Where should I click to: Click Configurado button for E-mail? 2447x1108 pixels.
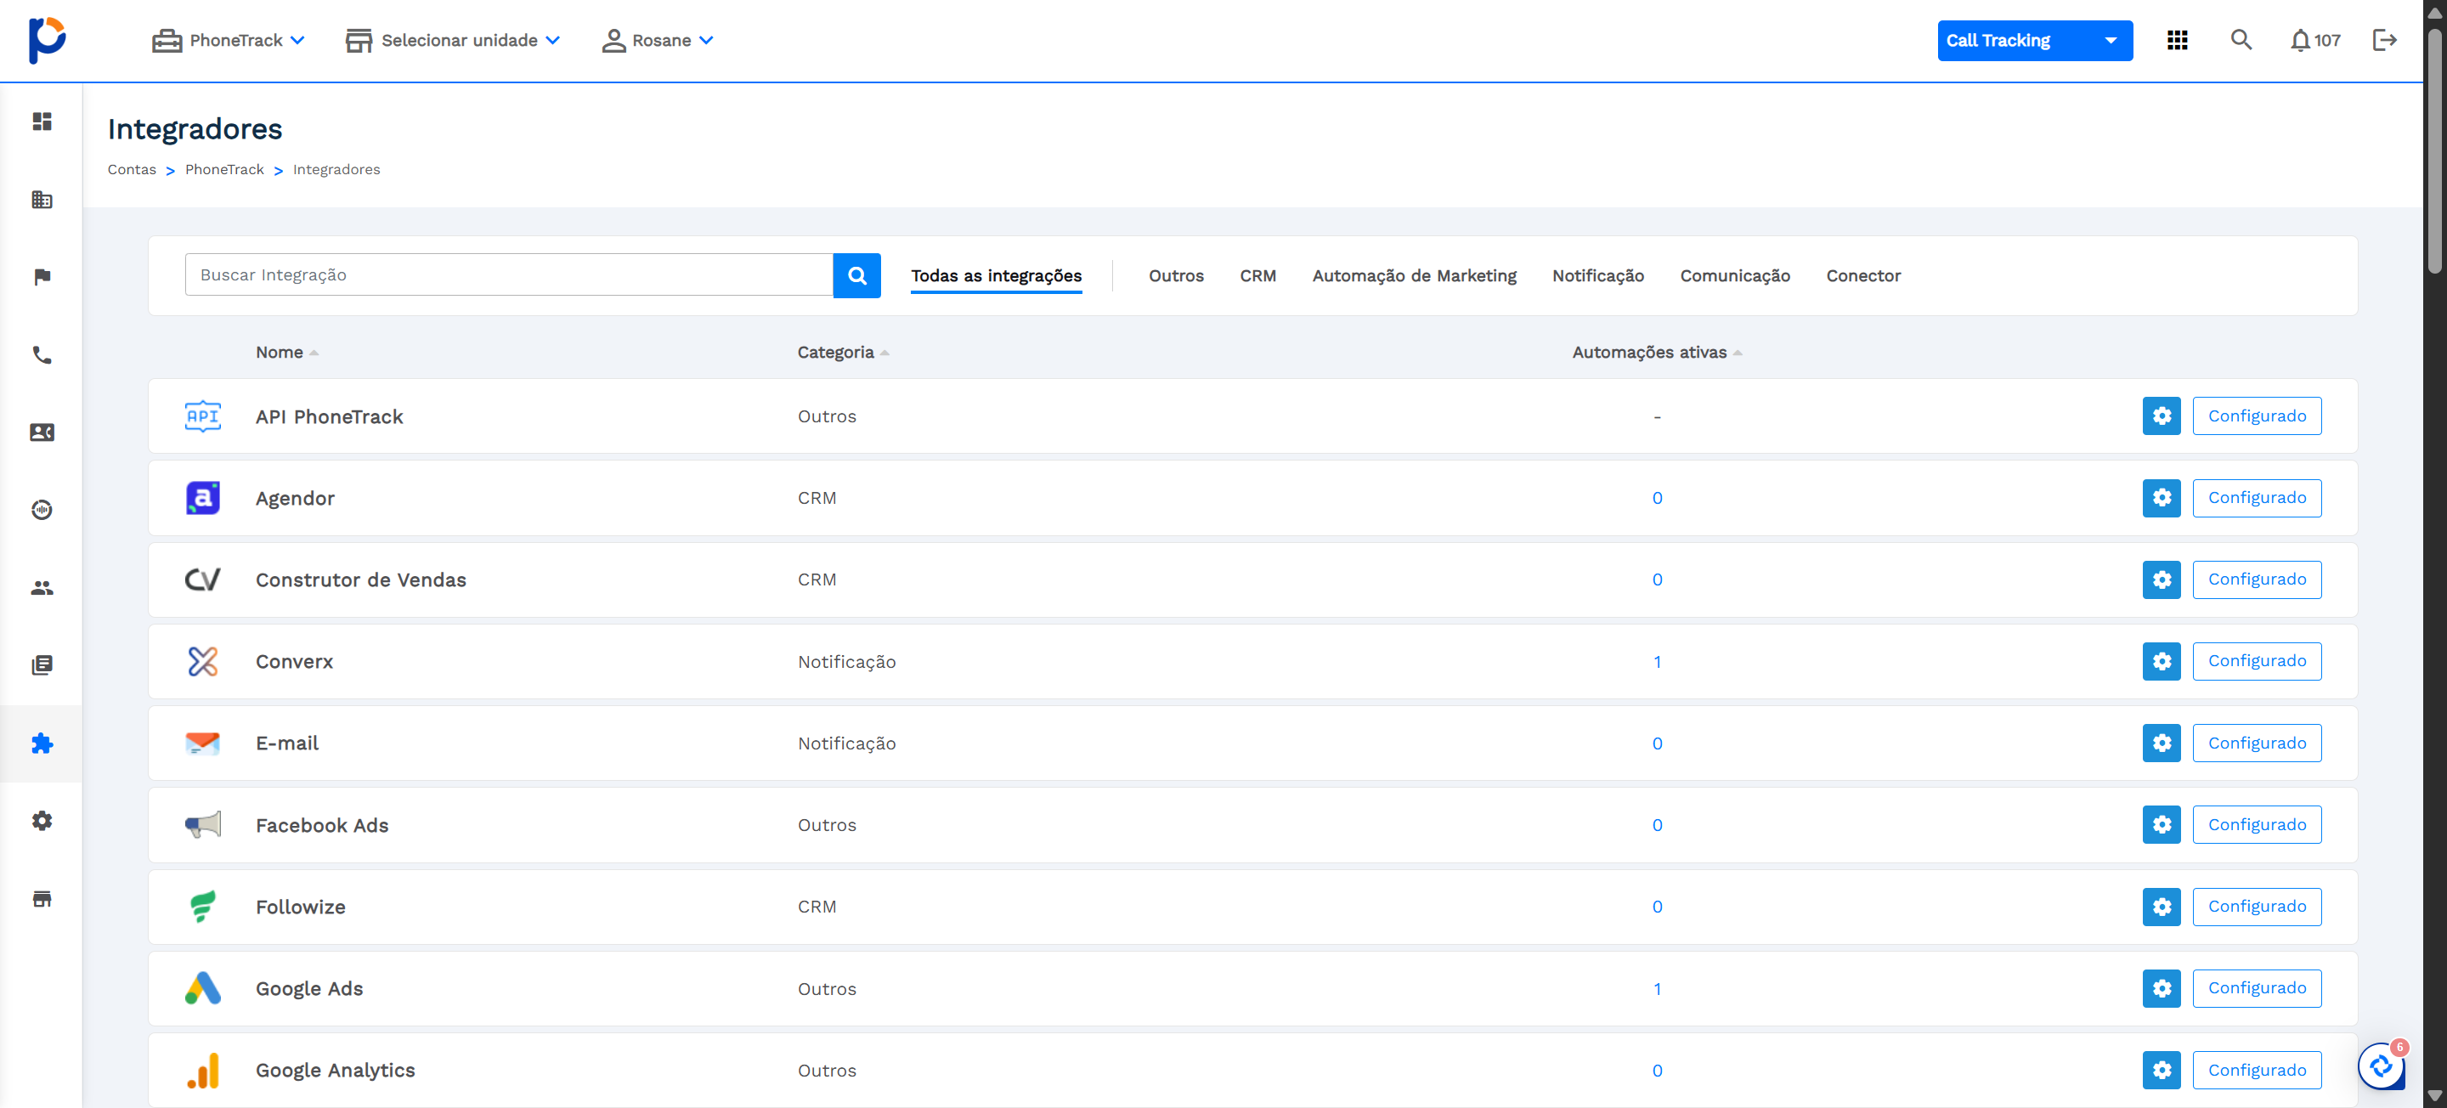coord(2256,743)
